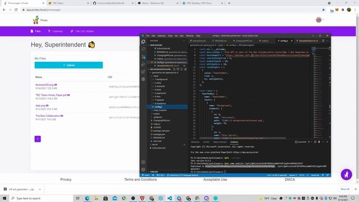Click the Windows taskbar search box
The width and height of the screenshot is (359, 202).
click(41, 198)
